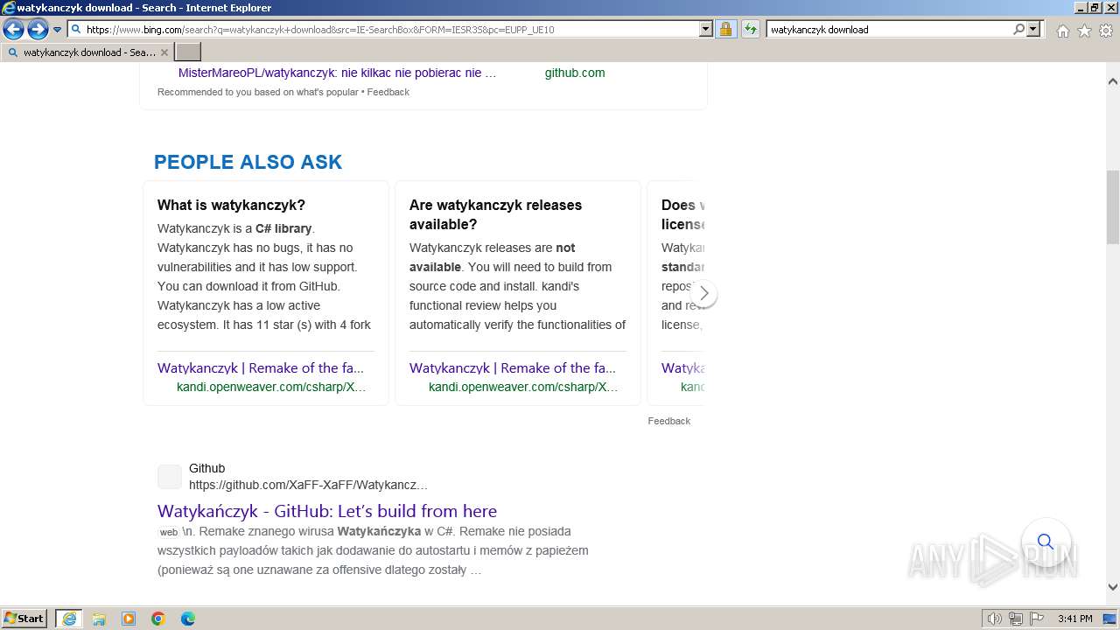Viewport: 1120px width, 630px height.
Task: Open the Windows Start menu
Action: (x=24, y=619)
